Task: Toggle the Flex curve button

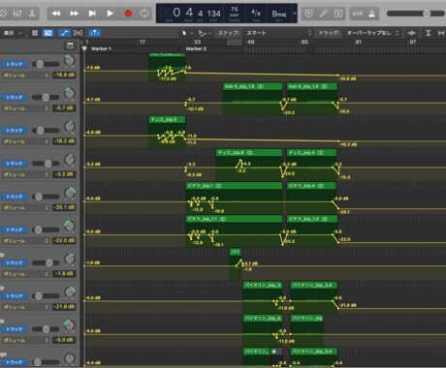Action: (64, 33)
